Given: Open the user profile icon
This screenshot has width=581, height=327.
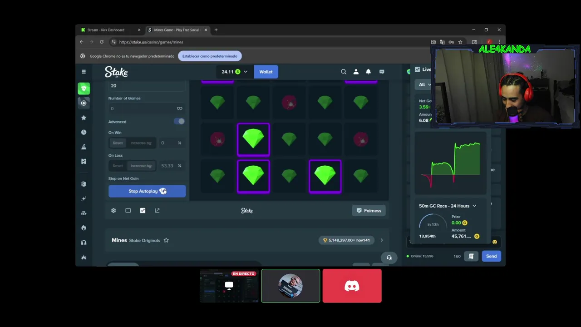Looking at the screenshot, I should tap(356, 72).
